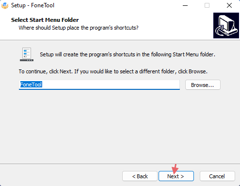Click the Start Menu folder list icon
The height and width of the screenshot is (186, 240).
[x=27, y=54]
